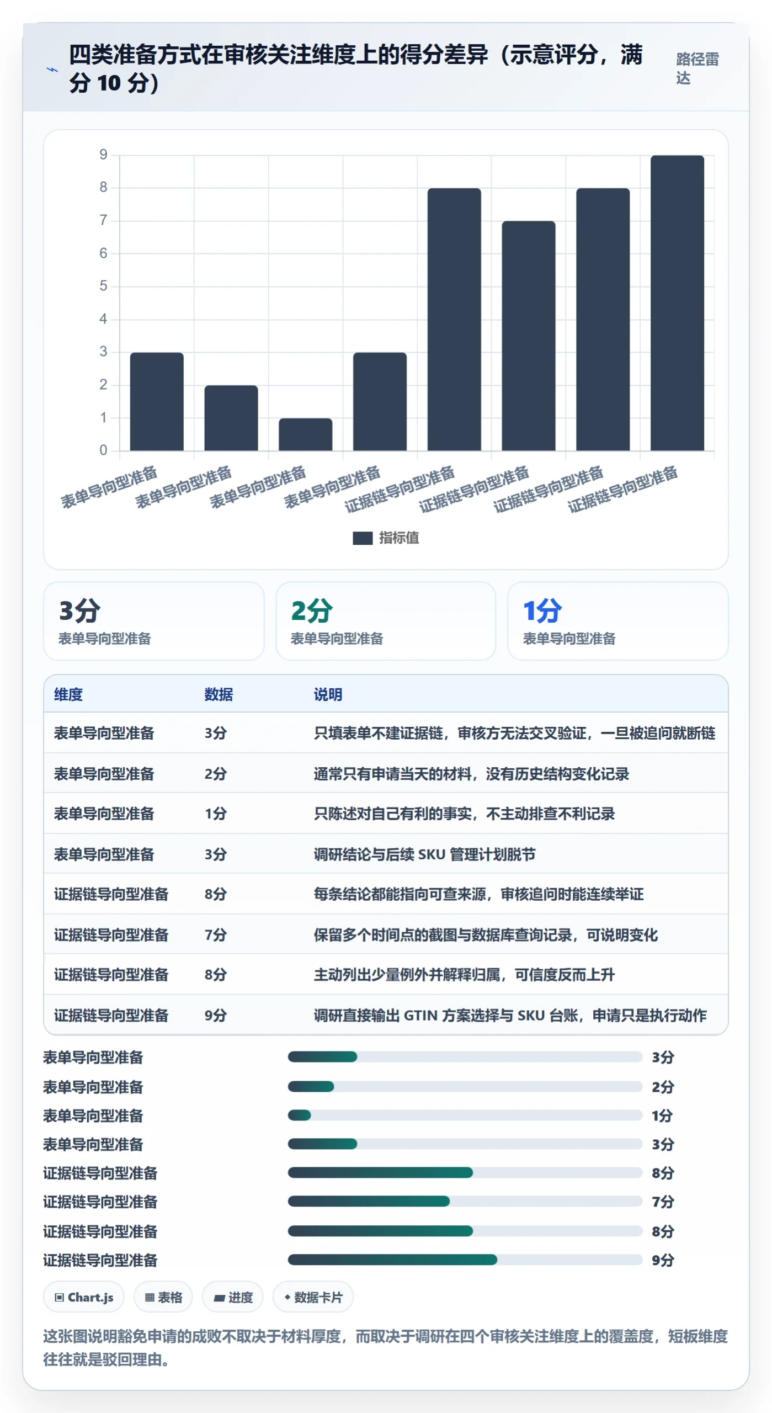Click the 指标值 legend color swatch
The image size is (772, 1413).
pos(363,538)
